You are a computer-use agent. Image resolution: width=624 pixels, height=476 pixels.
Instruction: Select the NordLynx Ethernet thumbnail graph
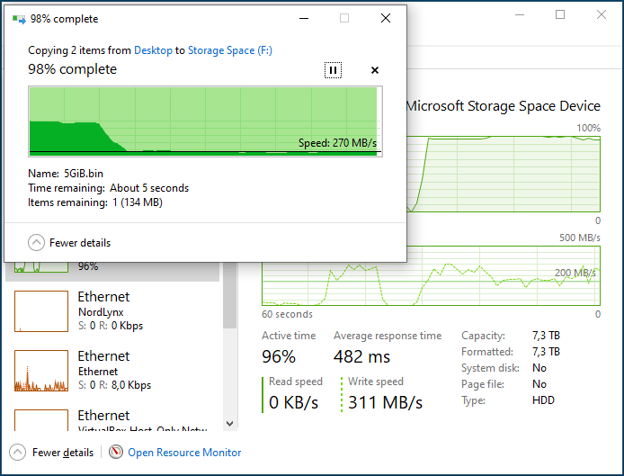(41, 311)
